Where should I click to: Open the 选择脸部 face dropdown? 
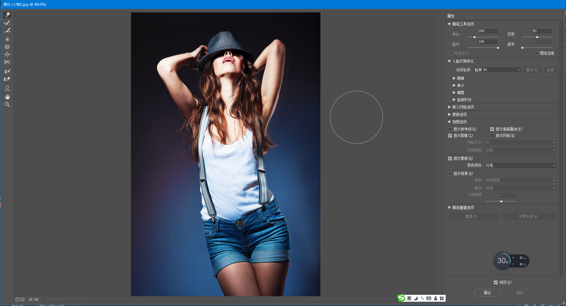coord(497,70)
